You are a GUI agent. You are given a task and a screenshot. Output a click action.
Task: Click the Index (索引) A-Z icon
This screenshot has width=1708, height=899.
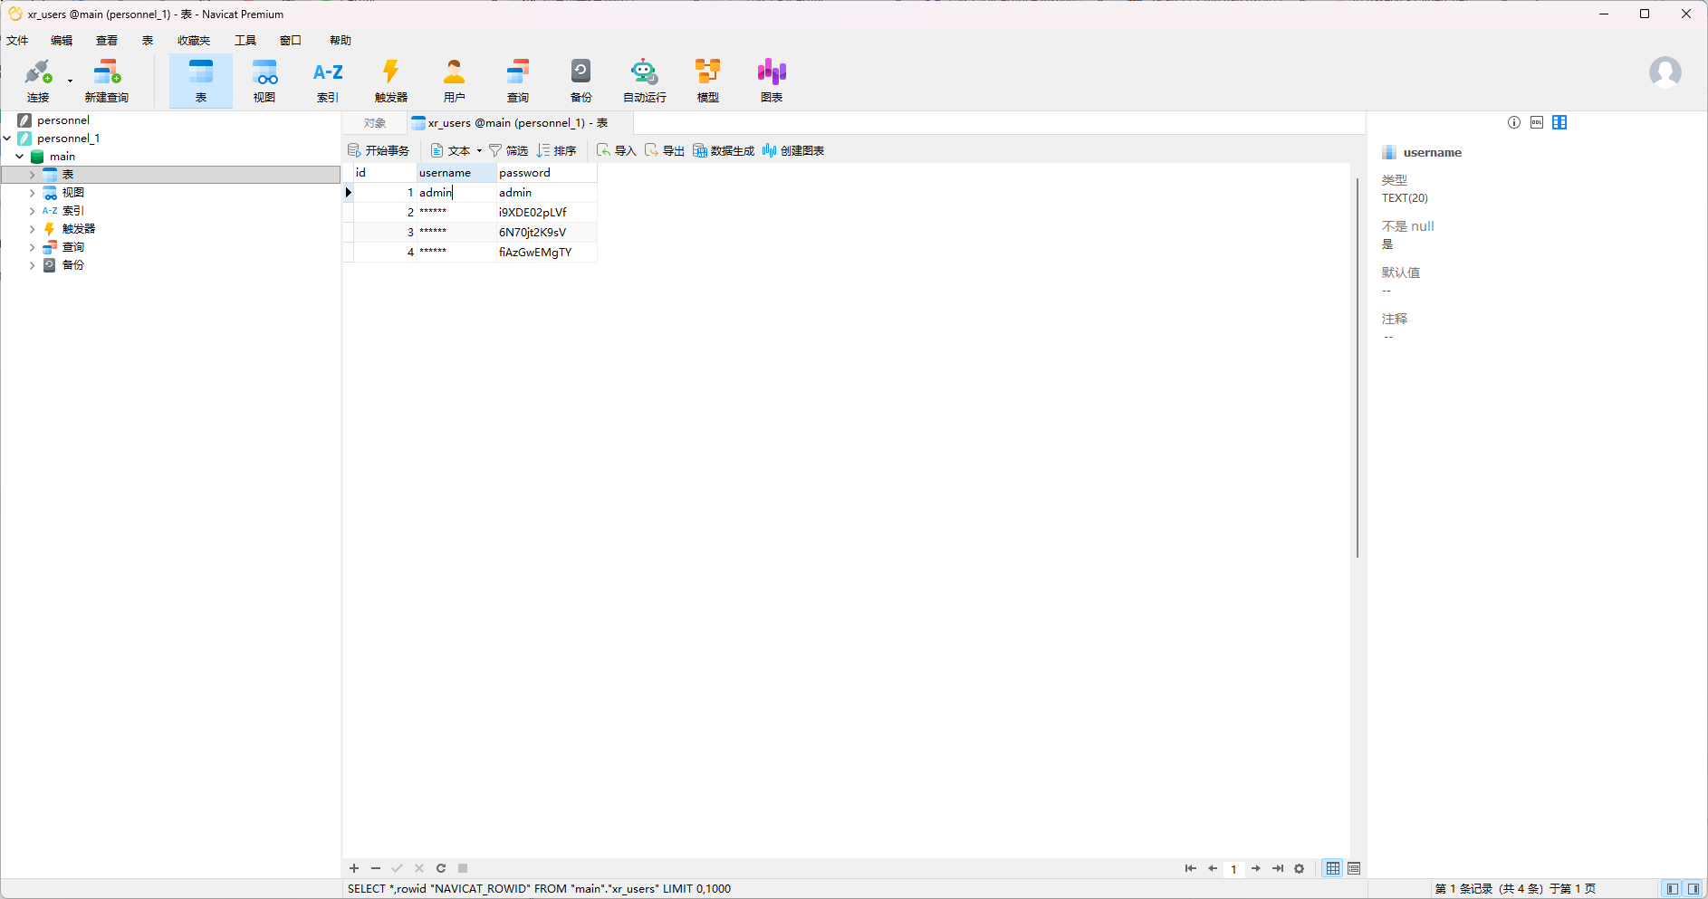click(x=327, y=80)
